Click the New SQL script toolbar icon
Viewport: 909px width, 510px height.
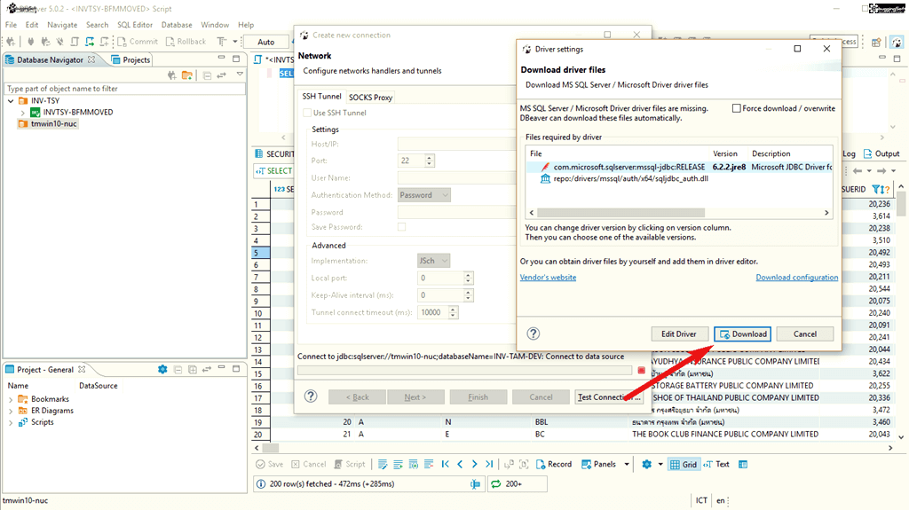point(104,42)
